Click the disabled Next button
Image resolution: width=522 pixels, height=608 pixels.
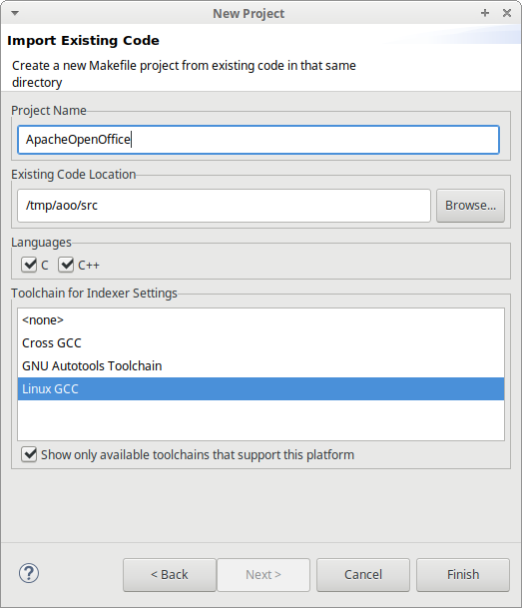(263, 575)
